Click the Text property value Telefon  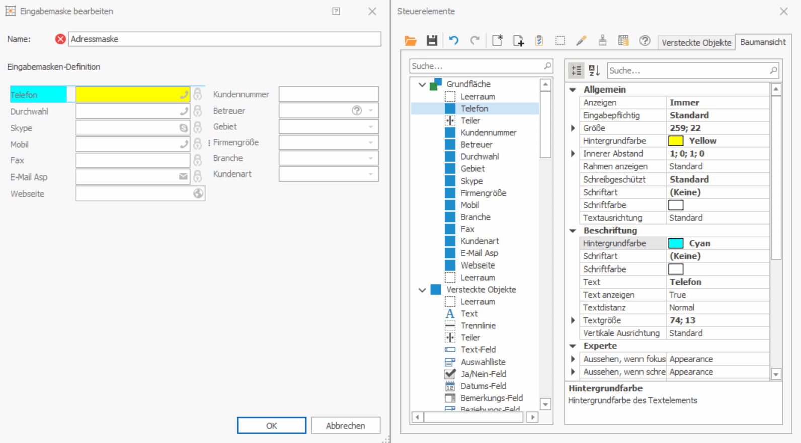(685, 282)
